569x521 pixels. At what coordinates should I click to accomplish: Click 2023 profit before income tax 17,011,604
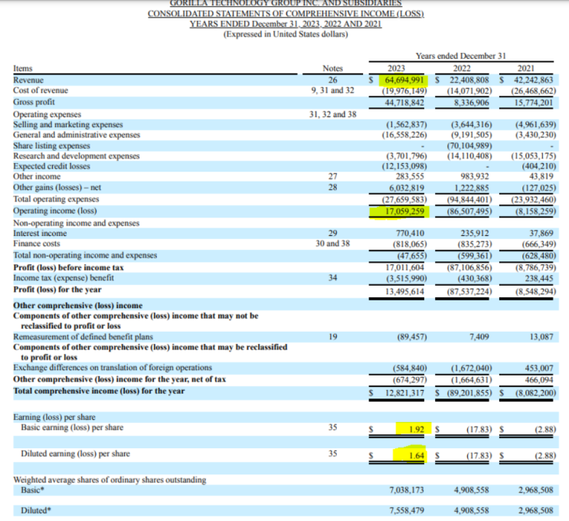point(404,267)
